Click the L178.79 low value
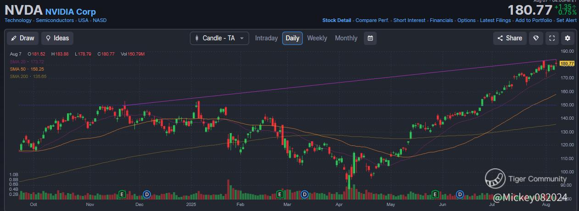The height and width of the screenshot is (211, 579). point(84,54)
